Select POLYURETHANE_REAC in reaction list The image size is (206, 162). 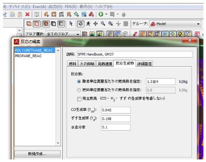pos(35,50)
